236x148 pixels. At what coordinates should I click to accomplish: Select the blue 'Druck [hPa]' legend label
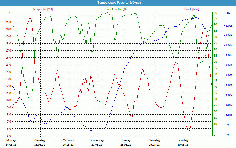click(191, 9)
